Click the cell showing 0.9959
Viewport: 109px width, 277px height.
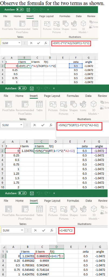coord(42,261)
